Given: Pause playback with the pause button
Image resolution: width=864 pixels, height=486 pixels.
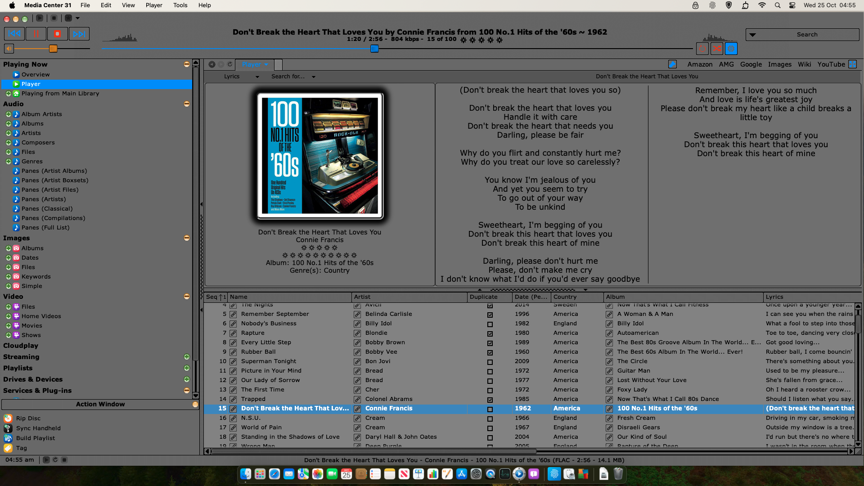Looking at the screenshot, I should coord(36,34).
